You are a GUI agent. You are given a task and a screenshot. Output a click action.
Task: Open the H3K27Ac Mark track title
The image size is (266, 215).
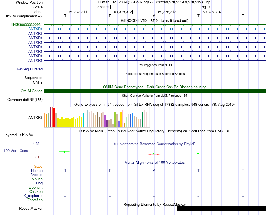[x=155, y=131]
